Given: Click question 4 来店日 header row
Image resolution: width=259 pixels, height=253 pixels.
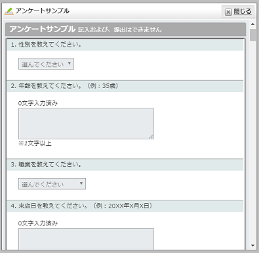Looking at the screenshot, I should (125, 206).
